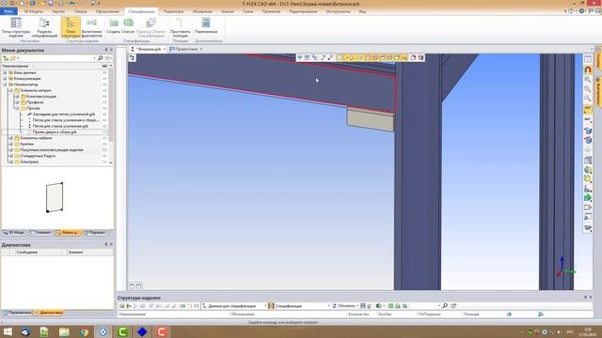Switch to the Переменные bottom tab
This screenshot has width=602, height=338.
point(17,313)
